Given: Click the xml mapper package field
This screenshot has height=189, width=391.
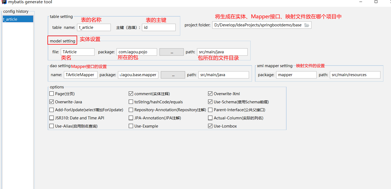Looking at the screenshot, I should click(296, 75).
